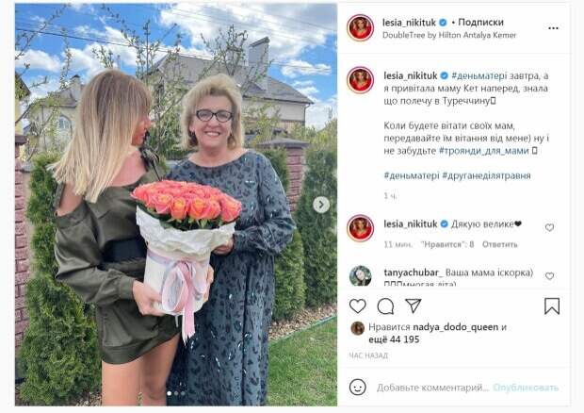Go to next photo with carousel arrow
The width and height of the screenshot is (584, 413).
(x=321, y=205)
